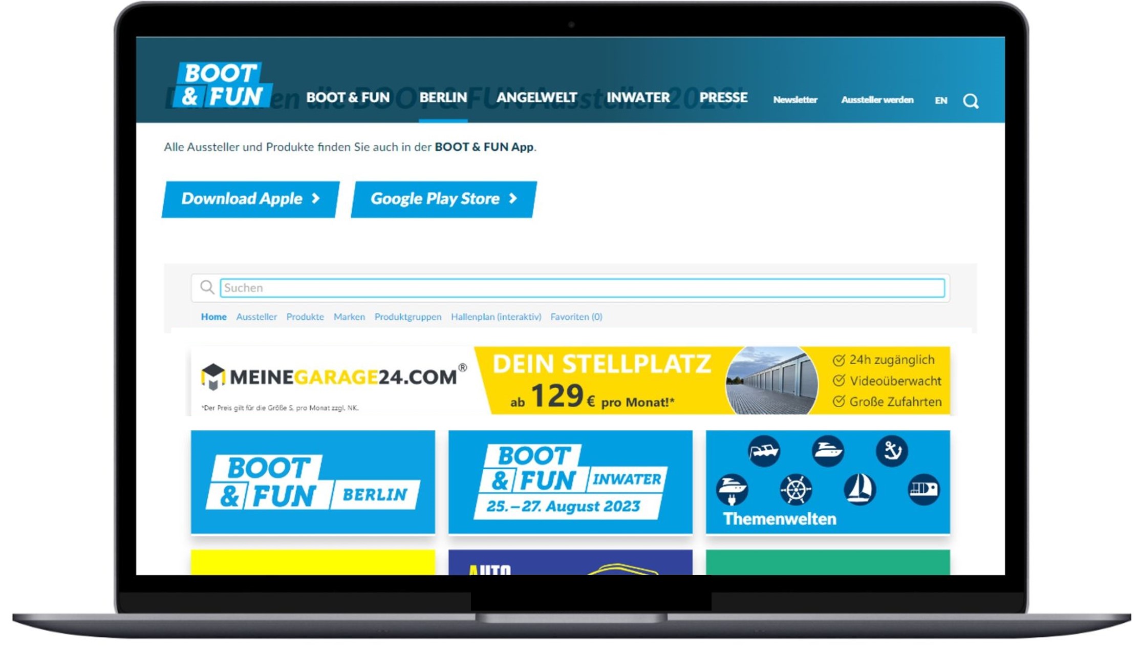1139x648 pixels.
Task: Open the BOOT & FUN menu item
Action: pos(348,97)
